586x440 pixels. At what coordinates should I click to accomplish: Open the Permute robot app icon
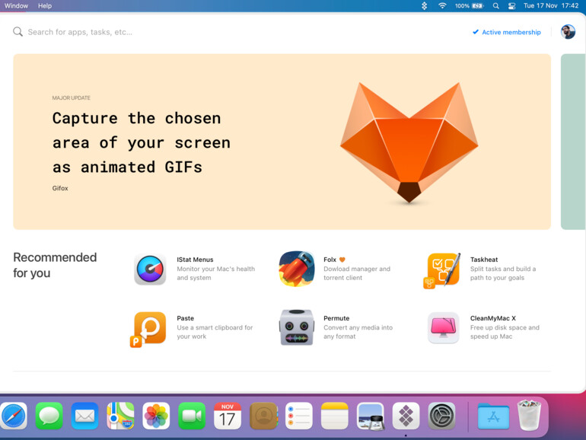pos(296,327)
